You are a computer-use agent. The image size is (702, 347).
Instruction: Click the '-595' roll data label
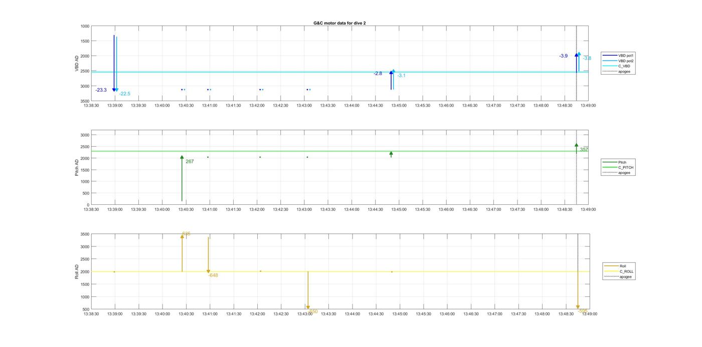point(583,311)
